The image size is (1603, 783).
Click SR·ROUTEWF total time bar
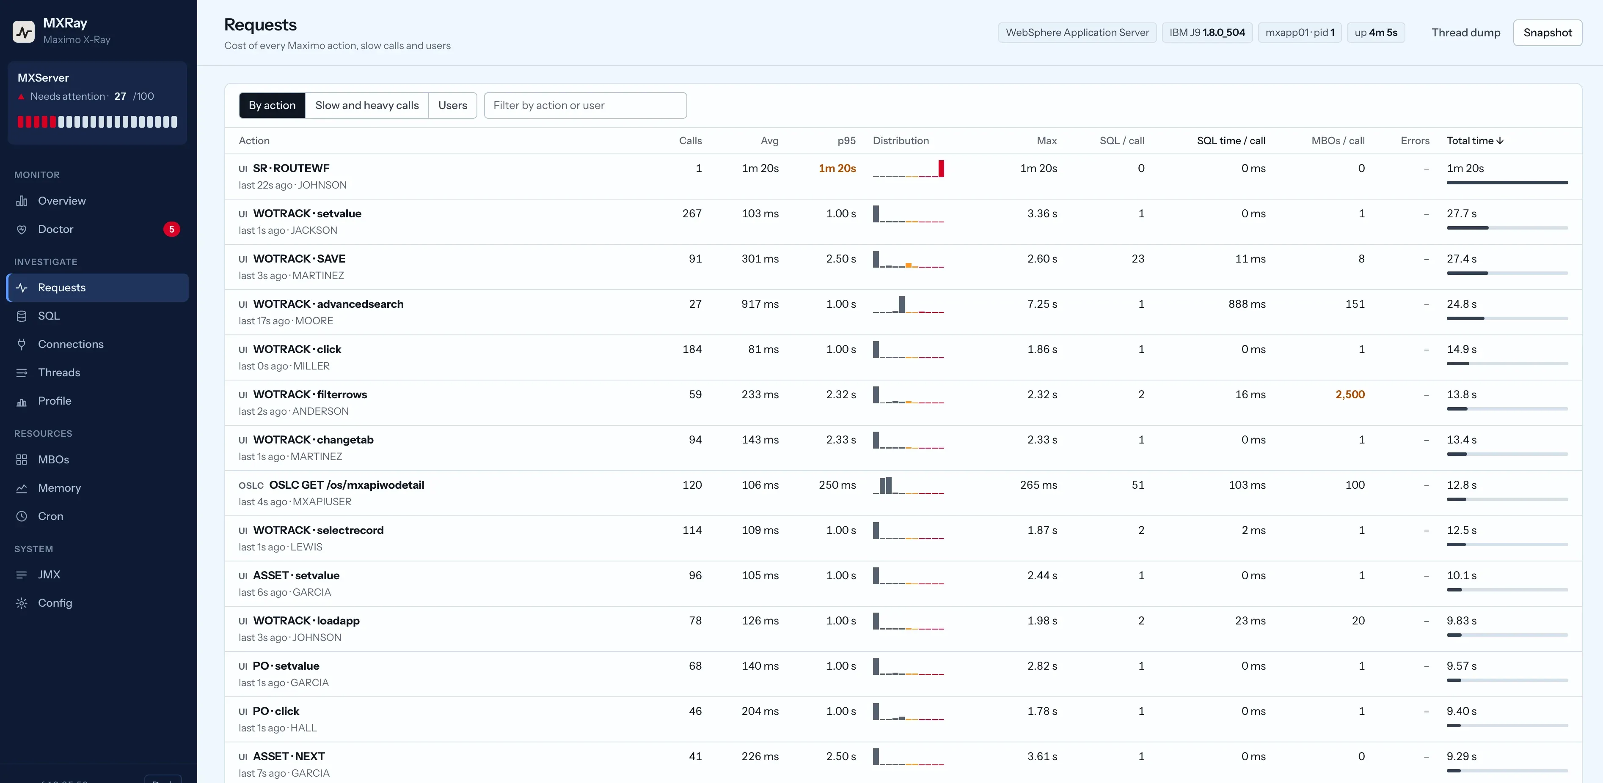(x=1507, y=183)
